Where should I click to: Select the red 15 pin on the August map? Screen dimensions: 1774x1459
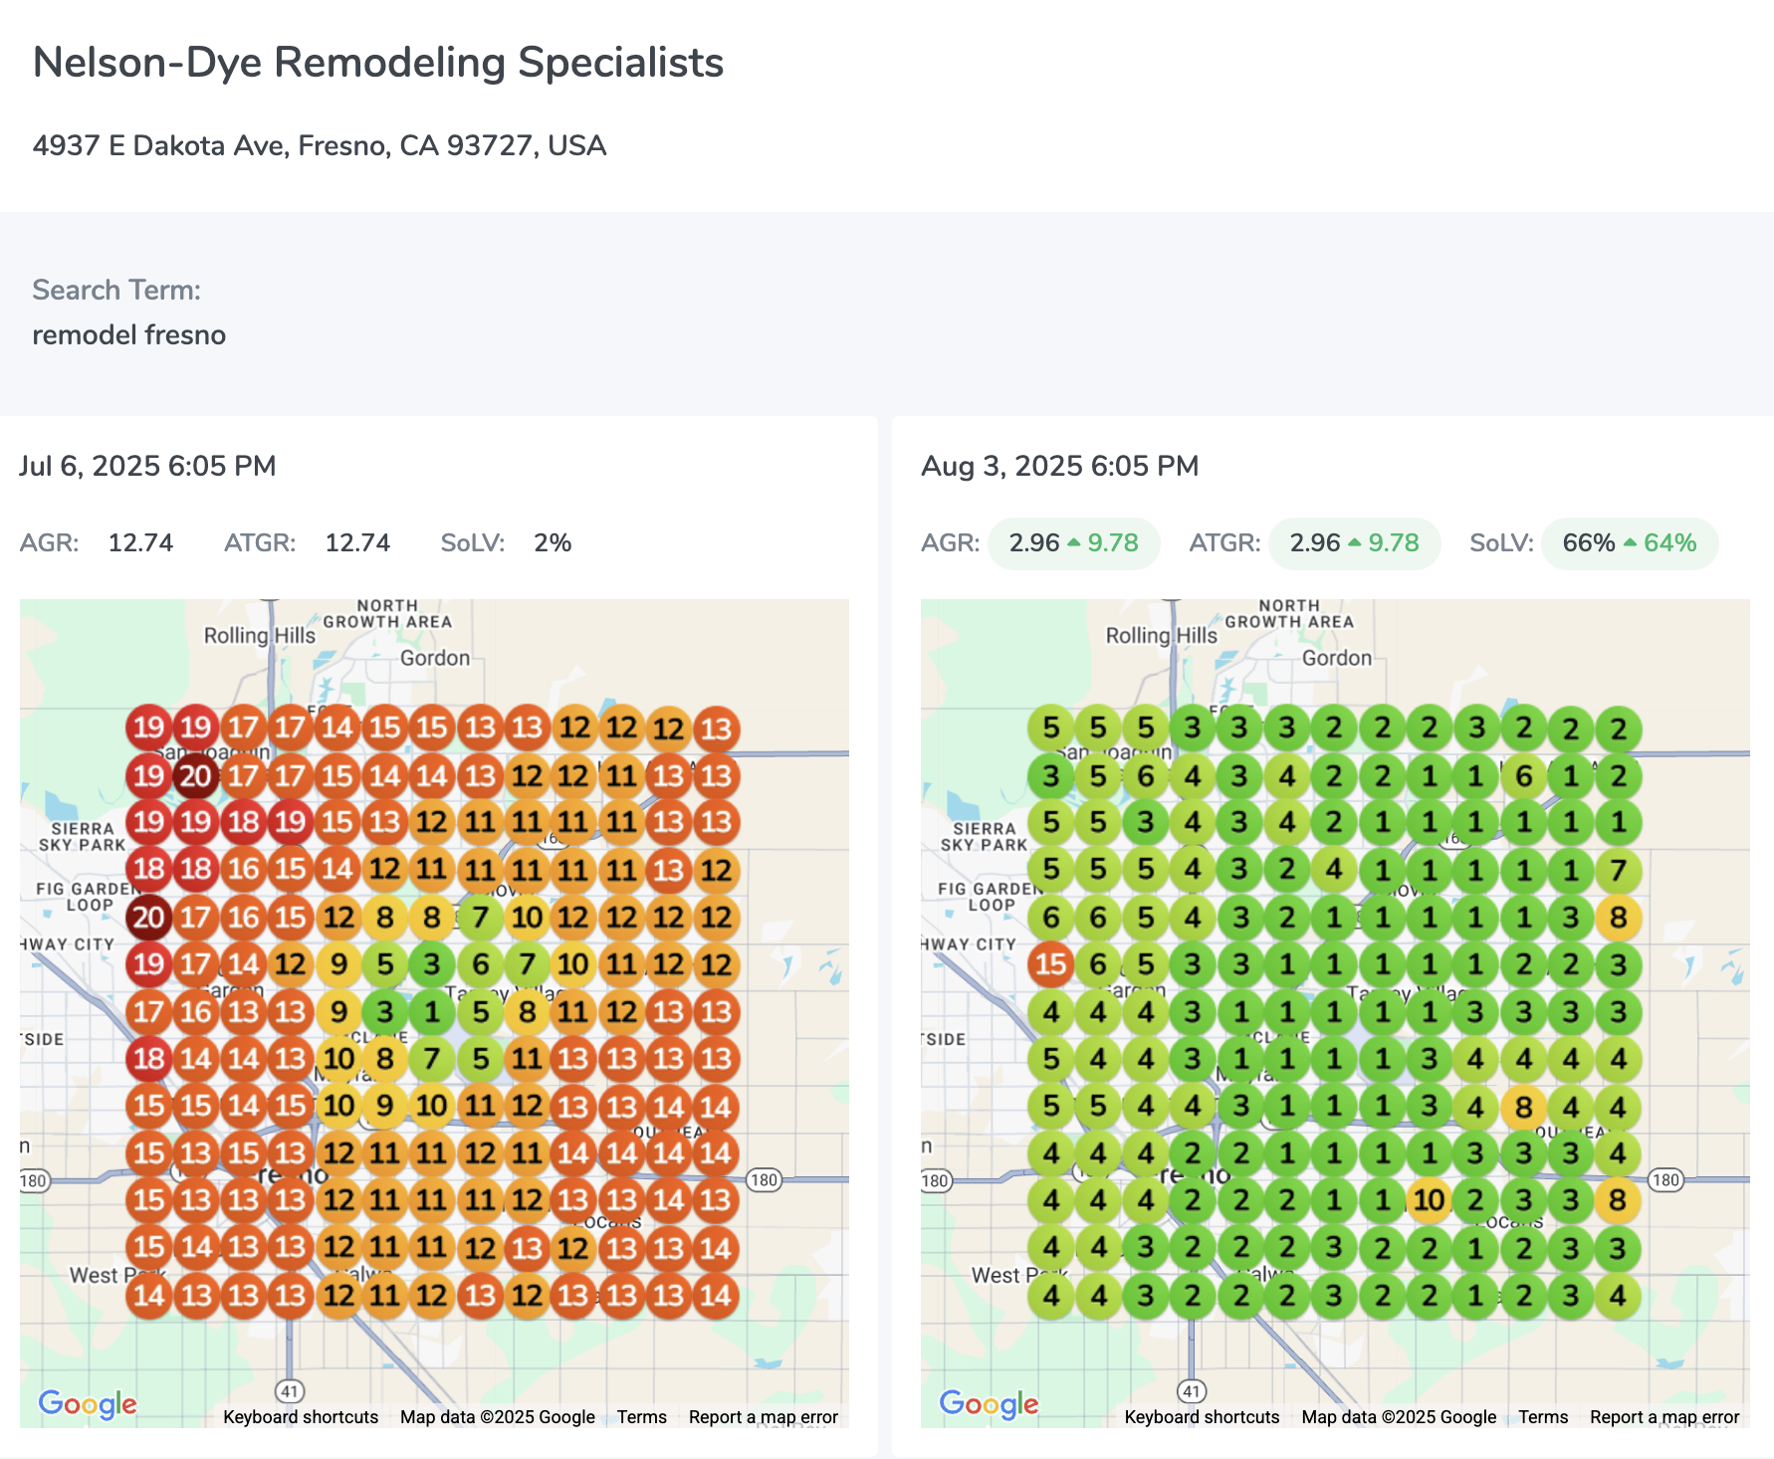(x=1050, y=963)
